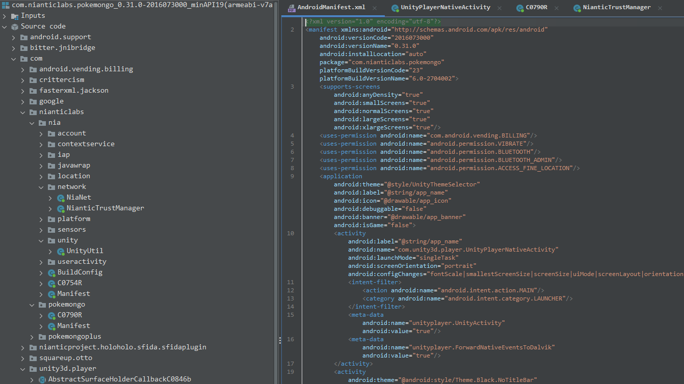Collapse the unity3d.player package
The height and width of the screenshot is (384, 684).
coord(23,369)
